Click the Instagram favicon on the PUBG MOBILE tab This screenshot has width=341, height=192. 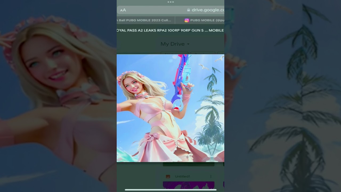[187, 20]
